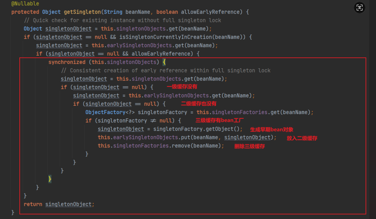Click the 'if (singletonFactory != null)' condition

[133, 121]
